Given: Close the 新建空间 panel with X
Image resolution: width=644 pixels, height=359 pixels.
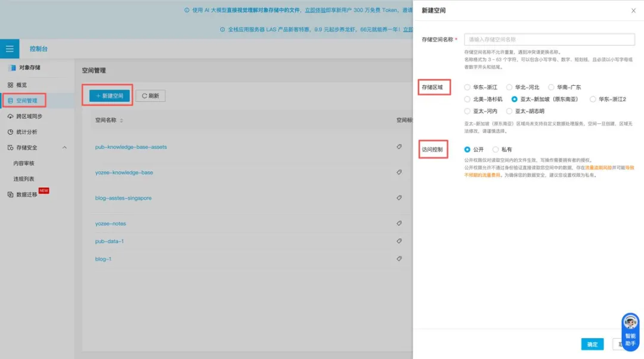Looking at the screenshot, I should (633, 11).
